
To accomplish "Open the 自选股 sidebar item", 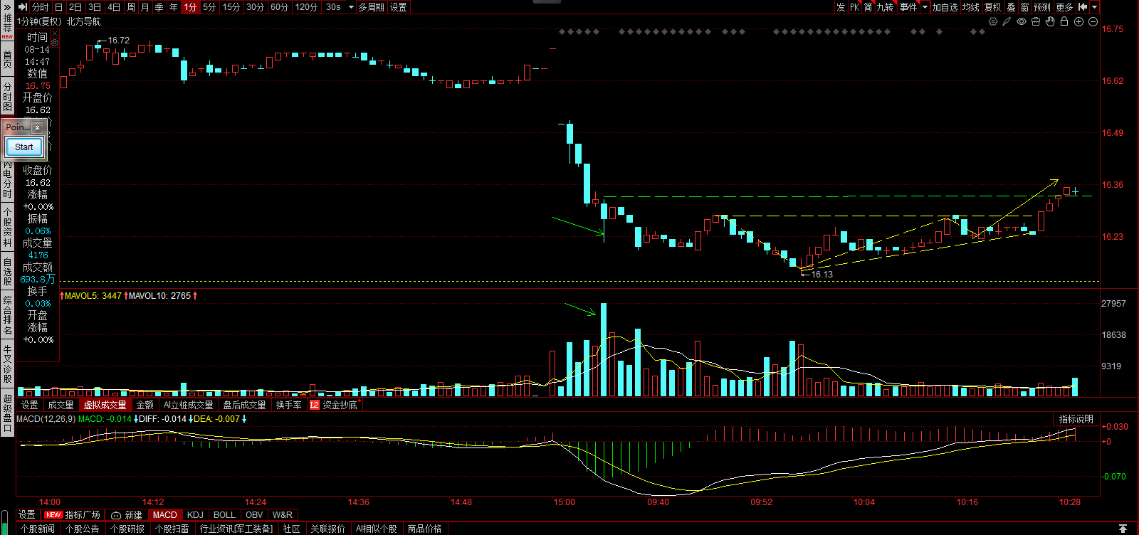I will click(x=7, y=272).
